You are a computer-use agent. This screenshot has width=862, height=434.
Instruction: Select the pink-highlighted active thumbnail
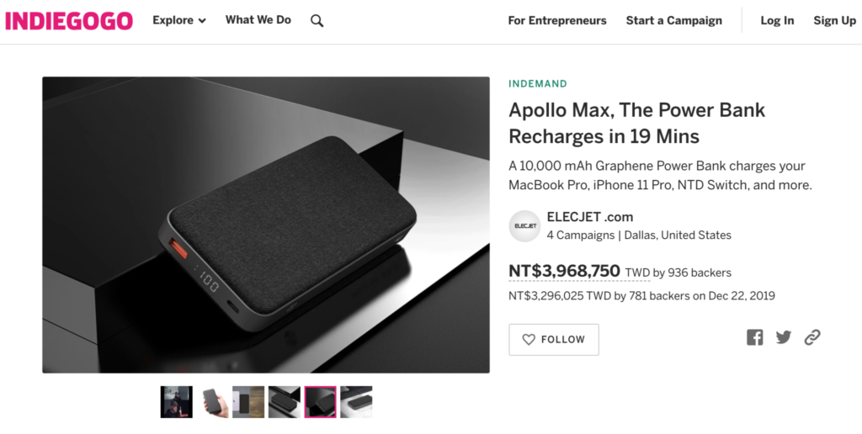tap(320, 402)
